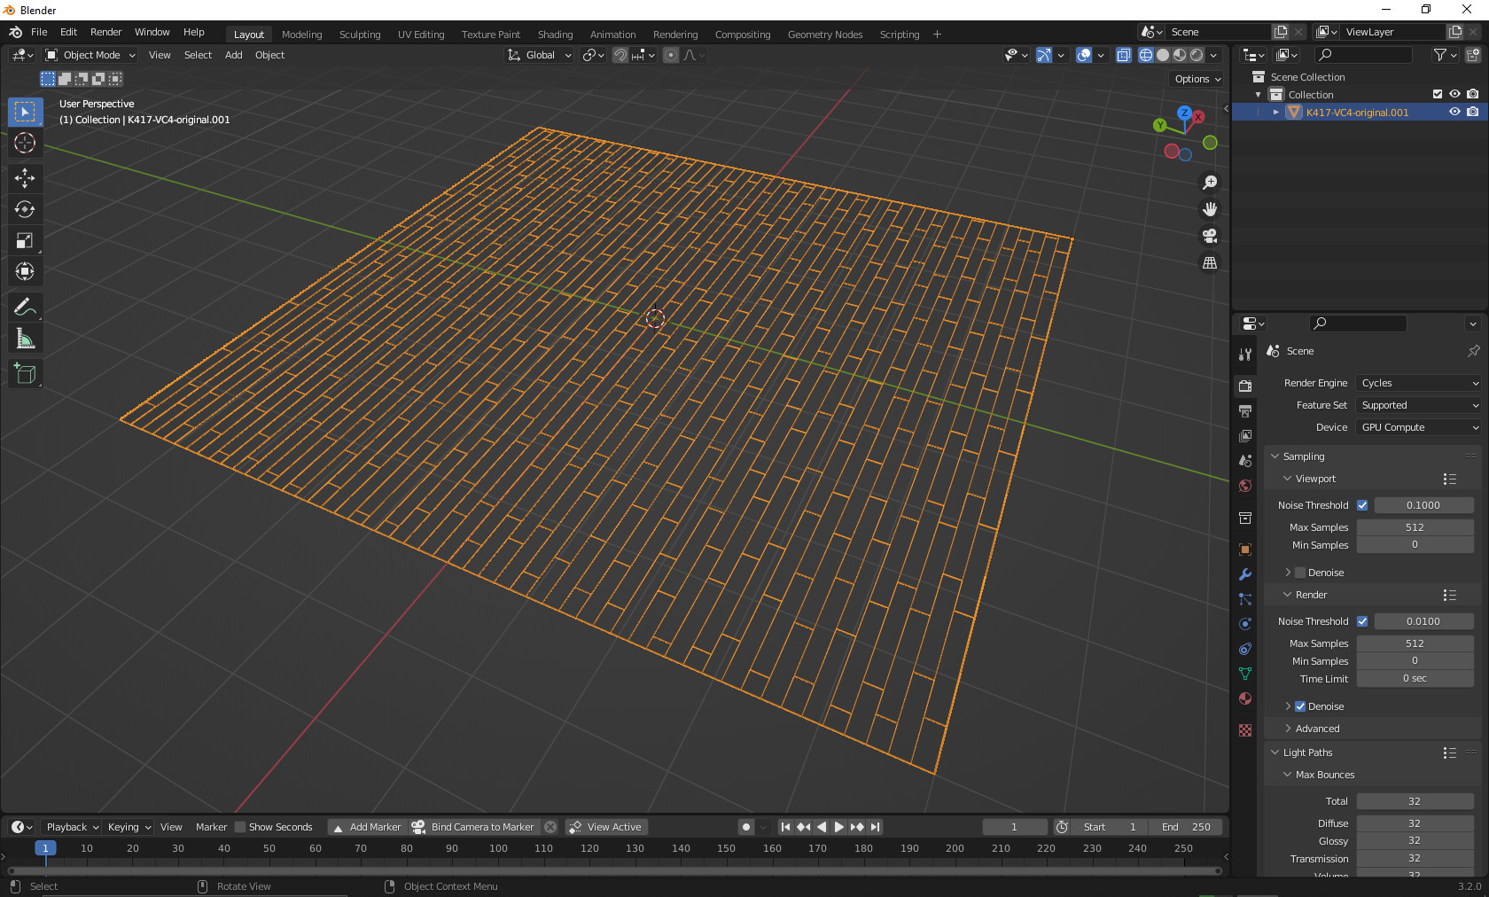Click the pan view hand icon

point(1210,209)
